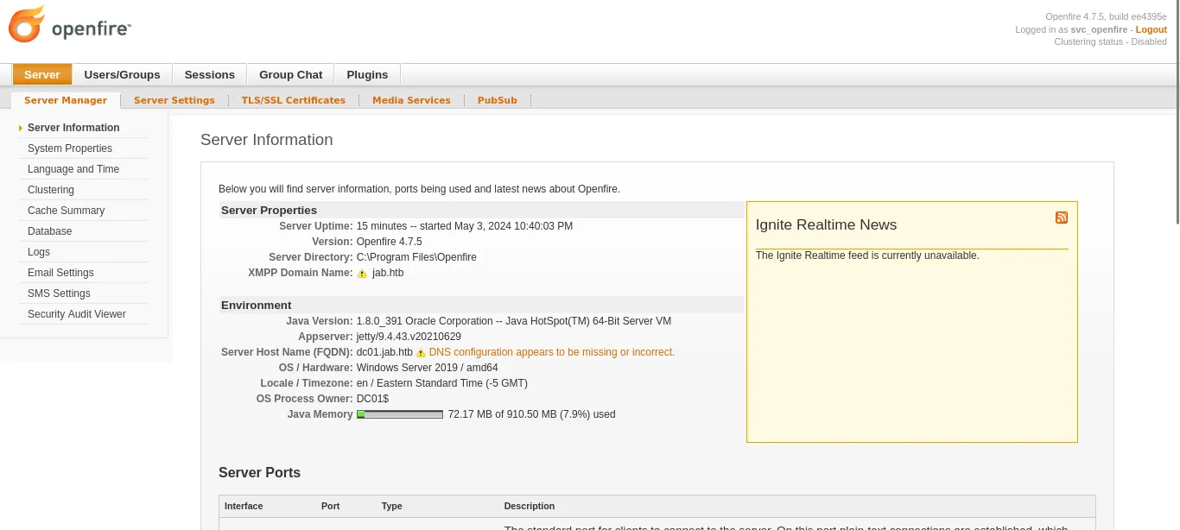Open Language and Time settings
This screenshot has height=530, width=1180.
click(x=73, y=169)
